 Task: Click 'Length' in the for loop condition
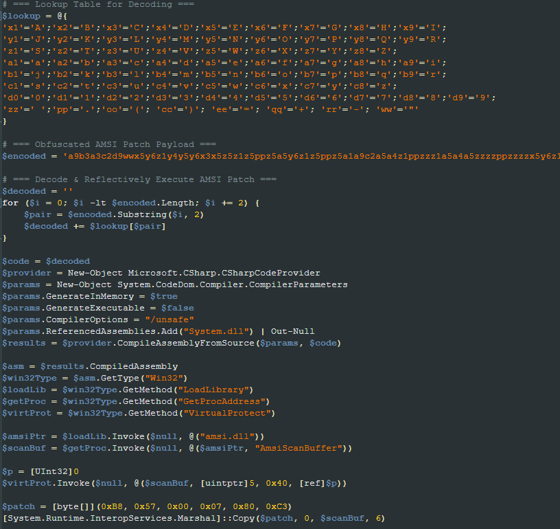click(x=178, y=203)
